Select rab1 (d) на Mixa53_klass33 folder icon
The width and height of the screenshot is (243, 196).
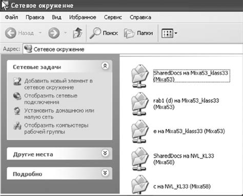click(x=140, y=104)
